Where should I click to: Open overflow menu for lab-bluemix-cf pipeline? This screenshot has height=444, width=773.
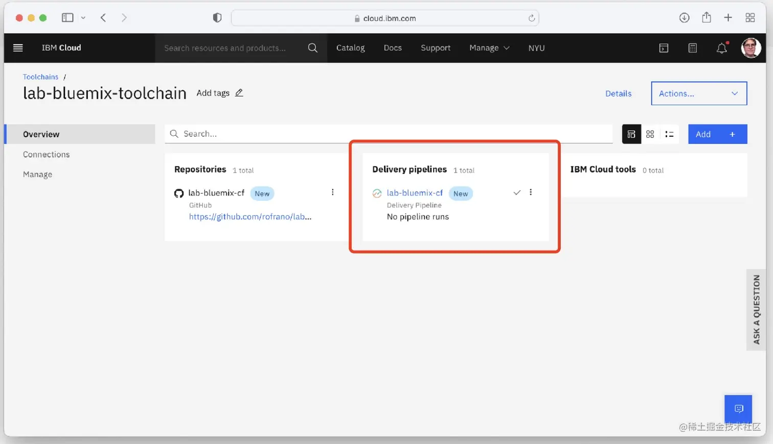pos(531,192)
